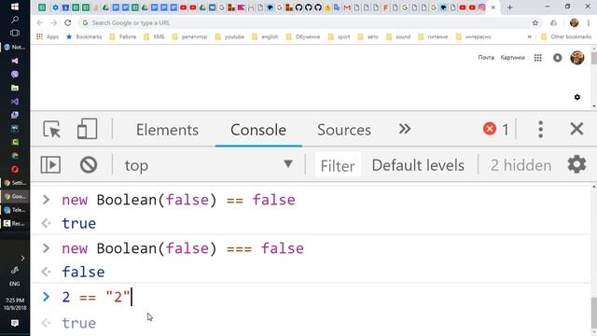Go back with the browser back arrow
The height and width of the screenshot is (336, 597).
pyautogui.click(x=40, y=22)
